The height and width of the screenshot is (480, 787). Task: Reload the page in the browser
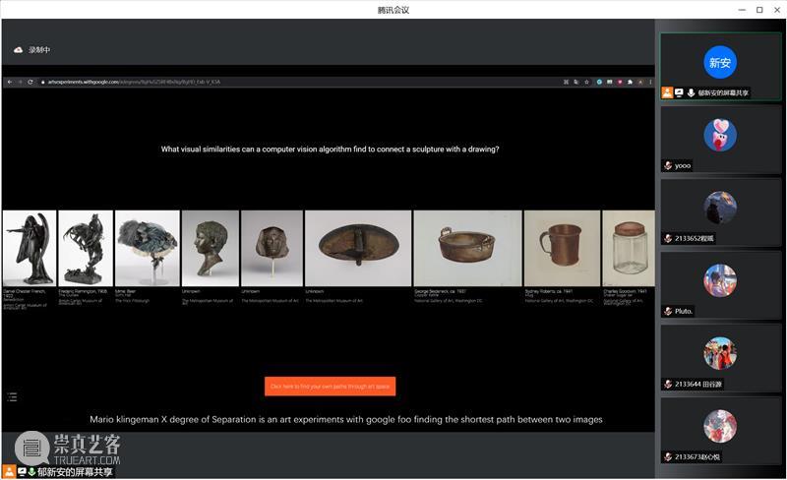[x=30, y=82]
